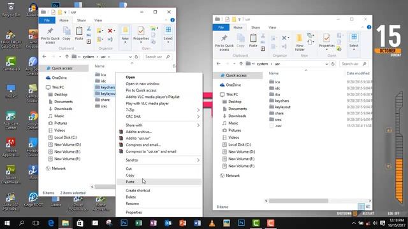
Task: Open address bar dropdown in left window
Action: [x=130, y=57]
